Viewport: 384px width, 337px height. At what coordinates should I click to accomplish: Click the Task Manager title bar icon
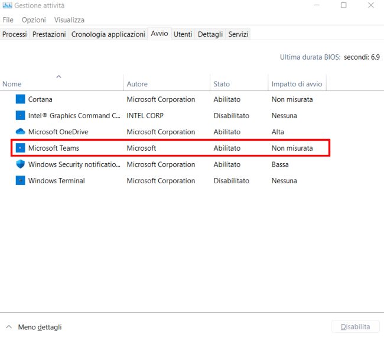7,5
